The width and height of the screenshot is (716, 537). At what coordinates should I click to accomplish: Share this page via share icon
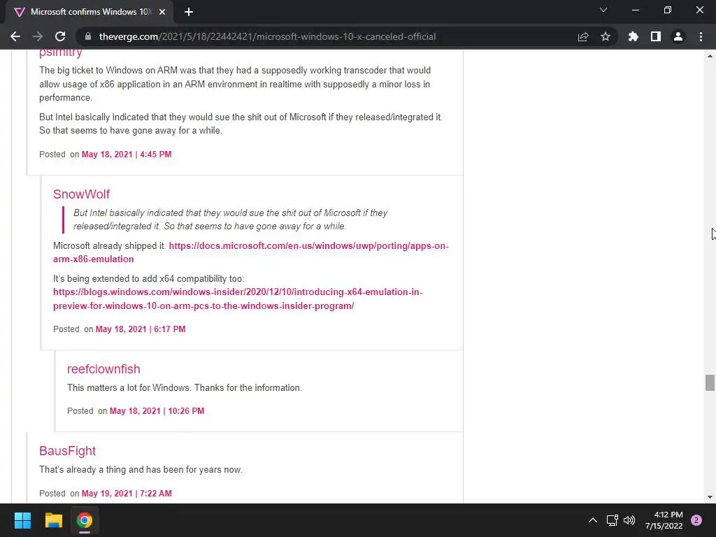(583, 36)
